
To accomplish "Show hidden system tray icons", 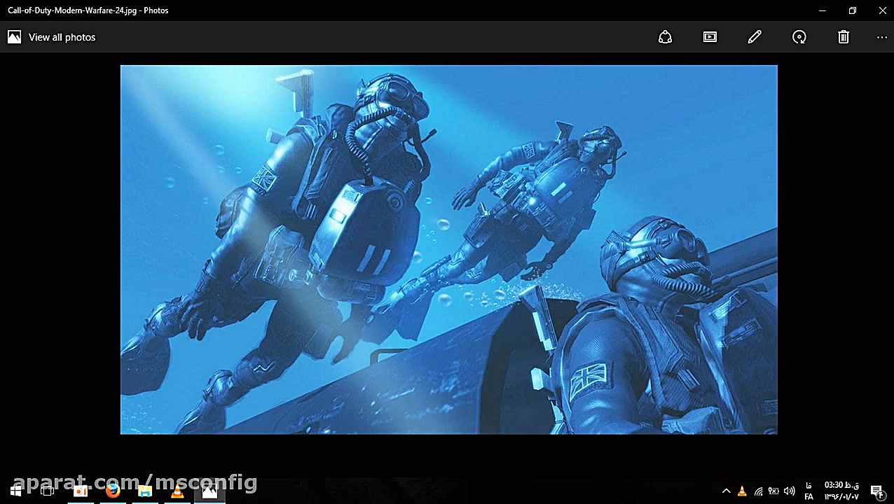I will [x=726, y=491].
